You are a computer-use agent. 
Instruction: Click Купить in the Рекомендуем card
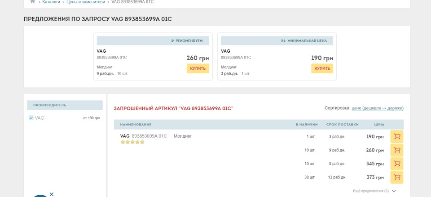[x=198, y=69]
